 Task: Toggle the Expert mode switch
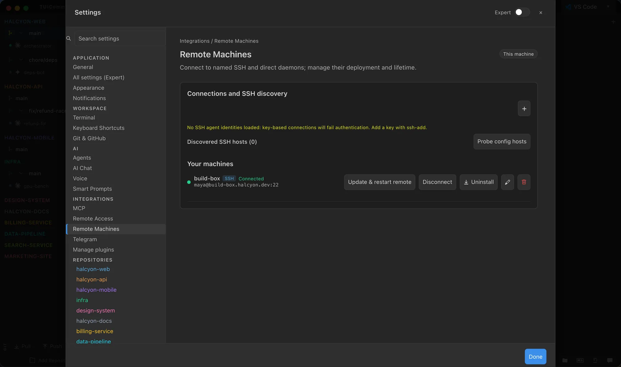[x=522, y=12]
